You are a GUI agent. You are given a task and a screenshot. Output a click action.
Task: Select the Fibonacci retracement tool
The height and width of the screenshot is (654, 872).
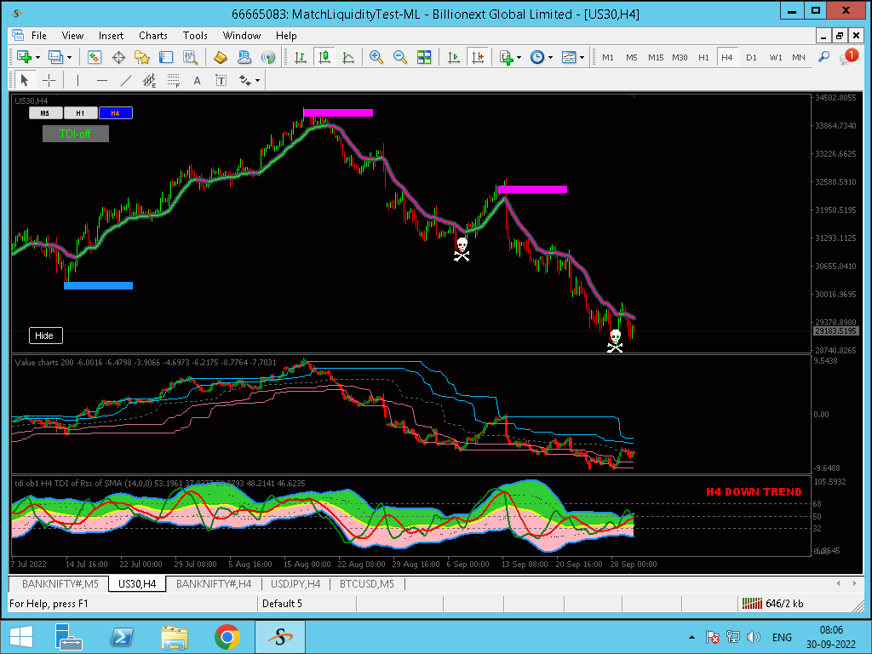pos(174,81)
